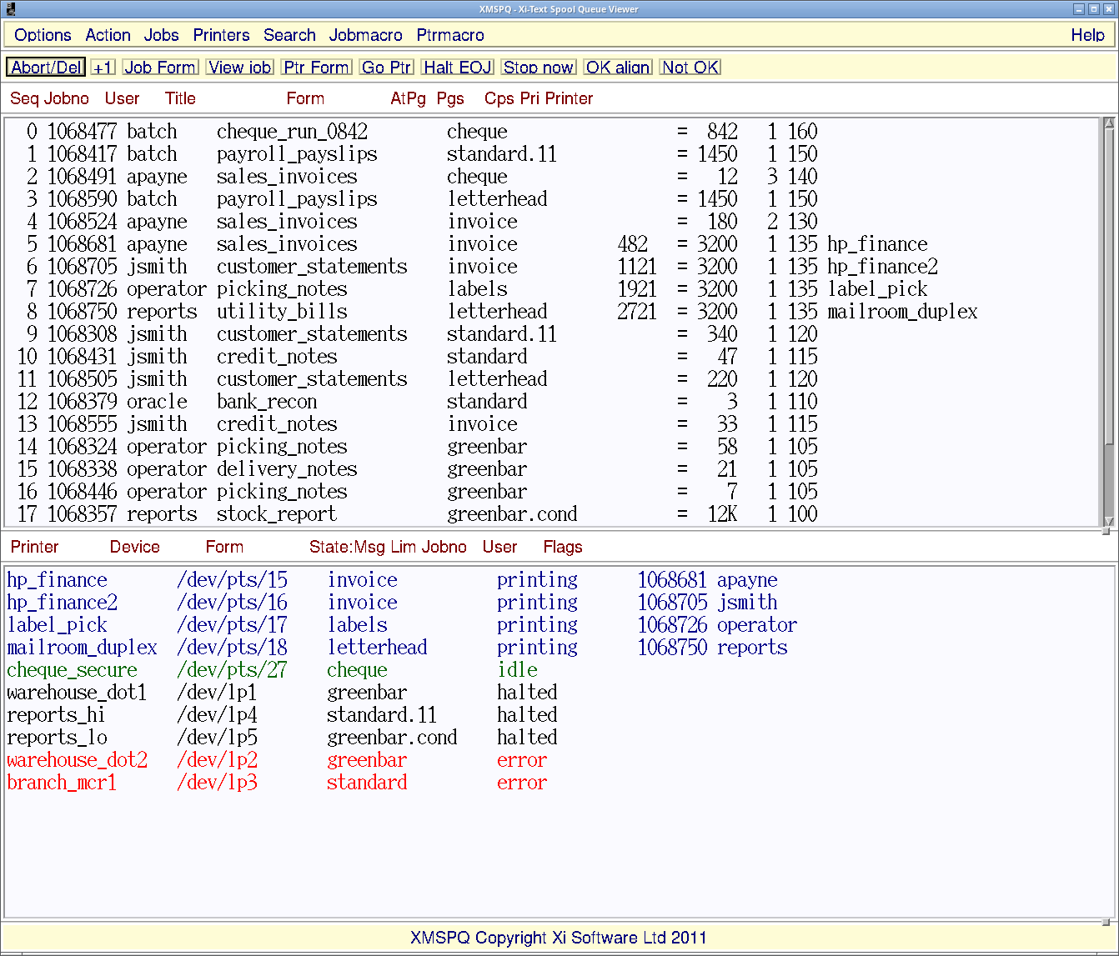1119x956 pixels.
Task: Open the Printers menu
Action: click(221, 35)
